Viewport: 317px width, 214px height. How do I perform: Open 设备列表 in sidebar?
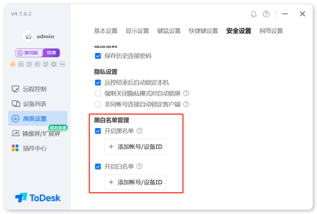pos(38,104)
